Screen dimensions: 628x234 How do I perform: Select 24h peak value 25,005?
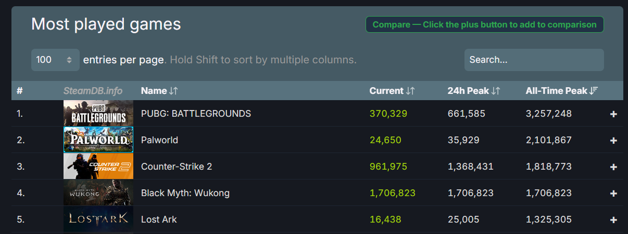463,219
